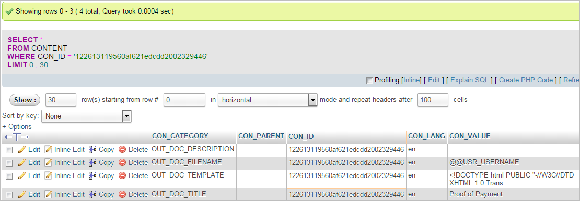Click the Proof of Payment value cell
The height and width of the screenshot is (201, 580).
click(x=514, y=194)
